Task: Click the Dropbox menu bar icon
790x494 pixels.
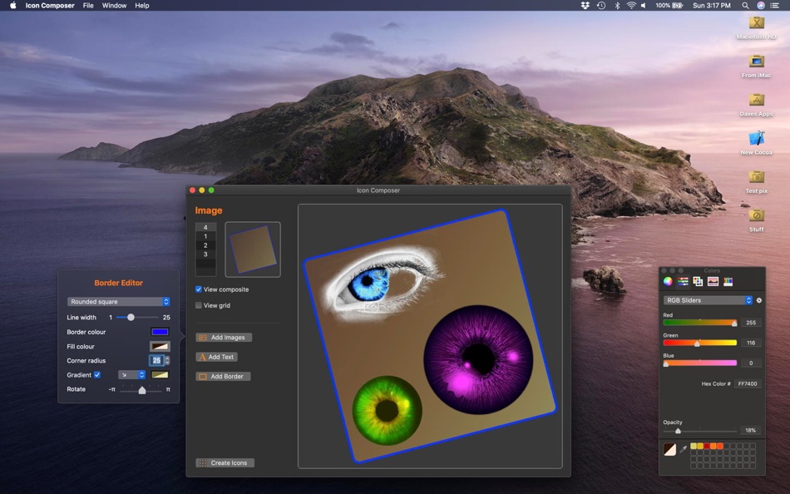Action: point(585,6)
